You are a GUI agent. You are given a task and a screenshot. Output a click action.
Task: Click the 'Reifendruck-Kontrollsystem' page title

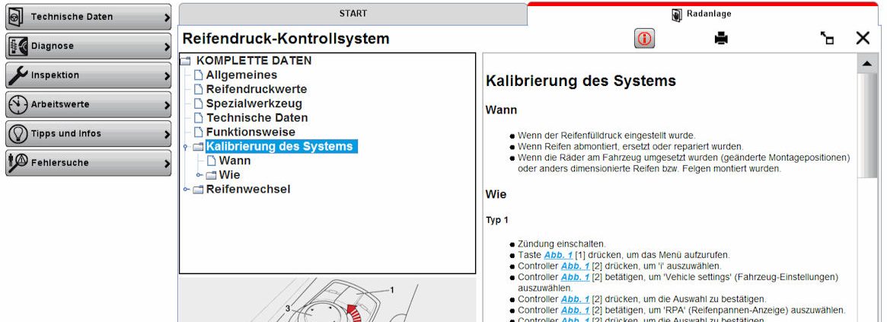point(286,39)
